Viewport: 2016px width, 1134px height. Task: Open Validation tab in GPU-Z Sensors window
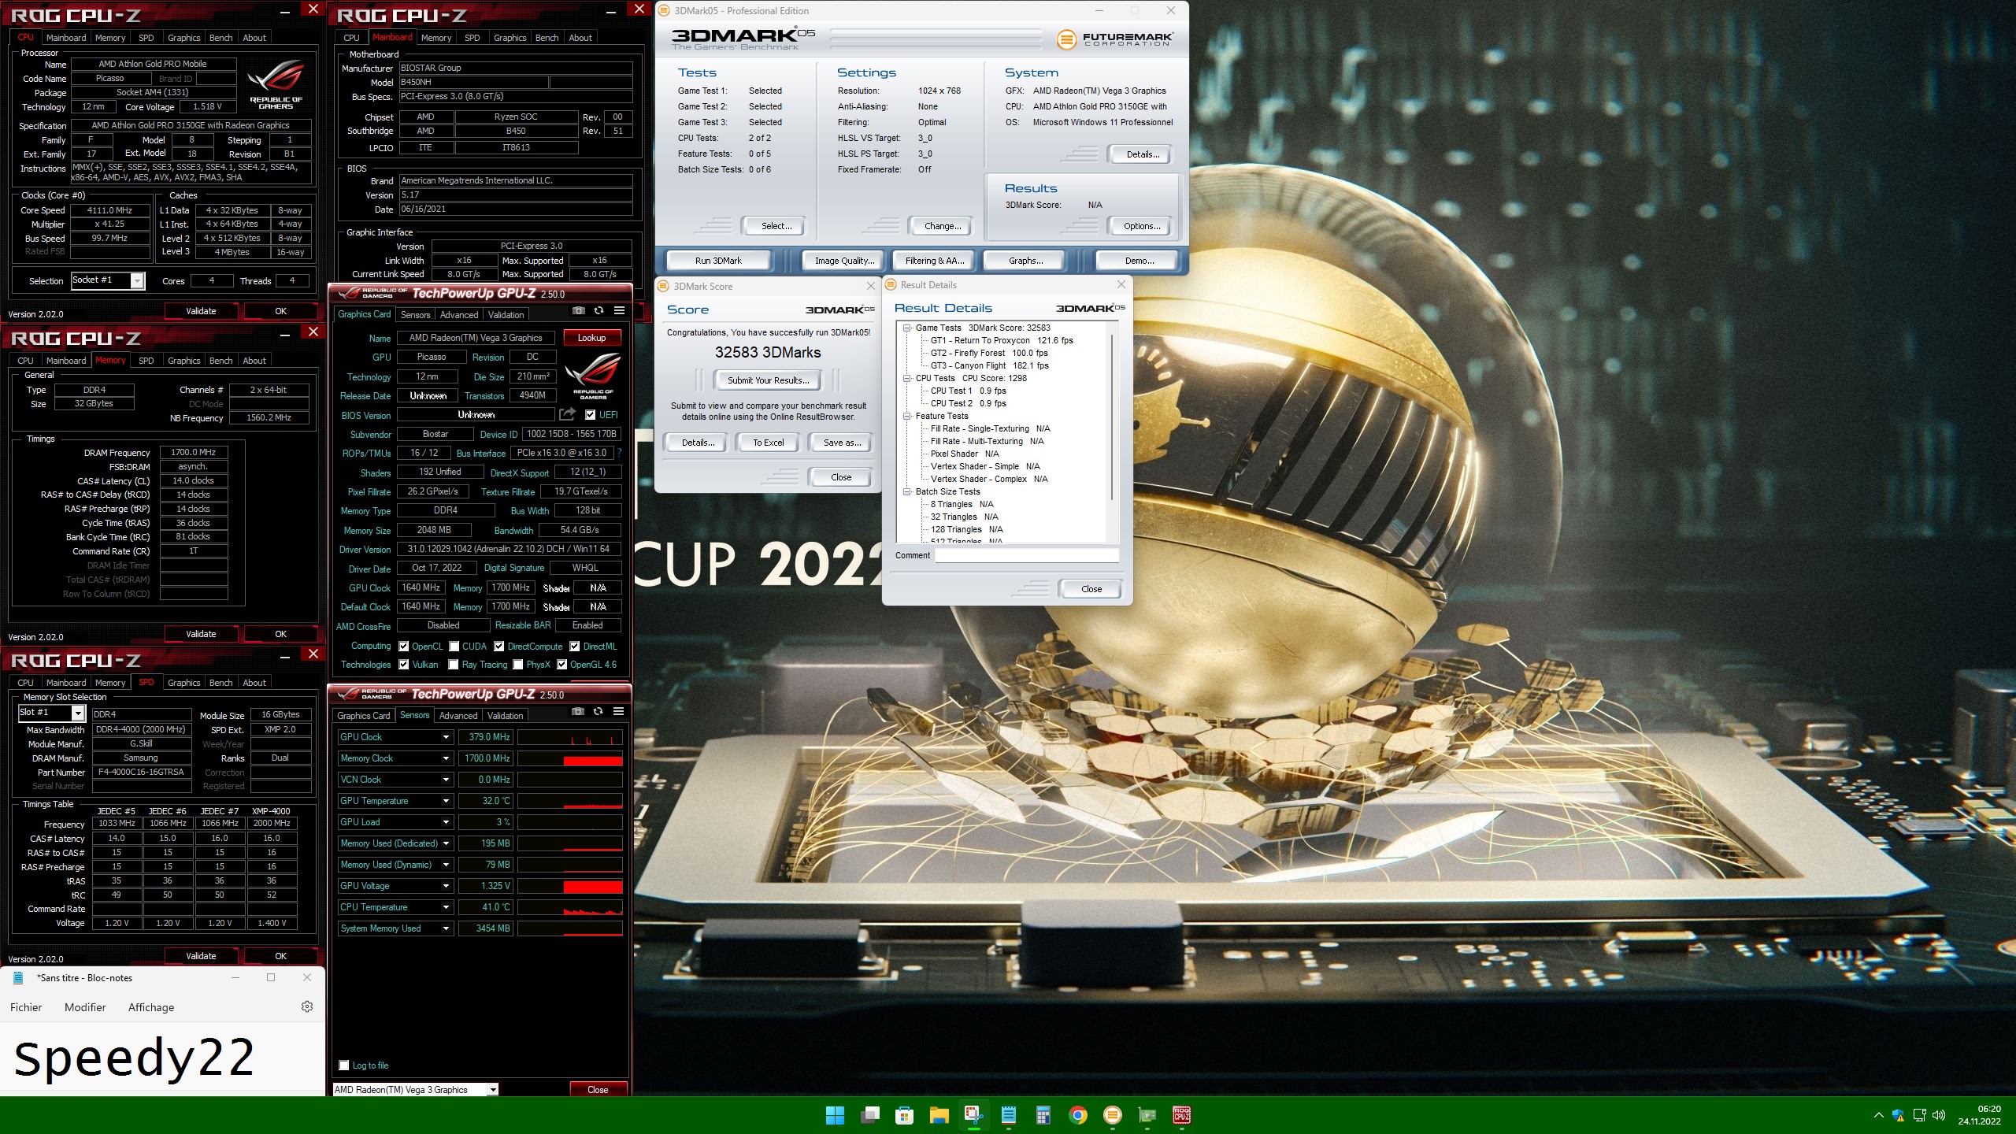click(505, 716)
